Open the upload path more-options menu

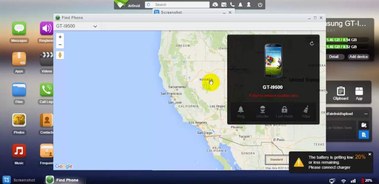click(x=366, y=114)
